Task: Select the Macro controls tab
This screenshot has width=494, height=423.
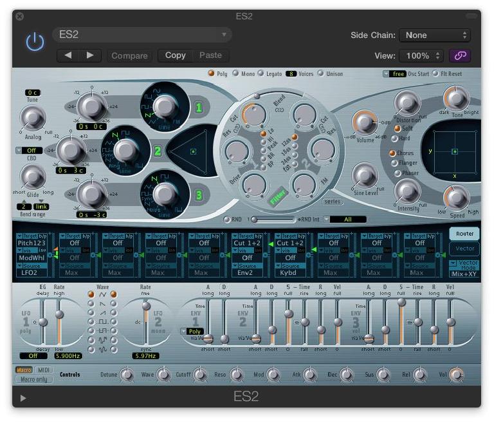Action: pos(24,370)
